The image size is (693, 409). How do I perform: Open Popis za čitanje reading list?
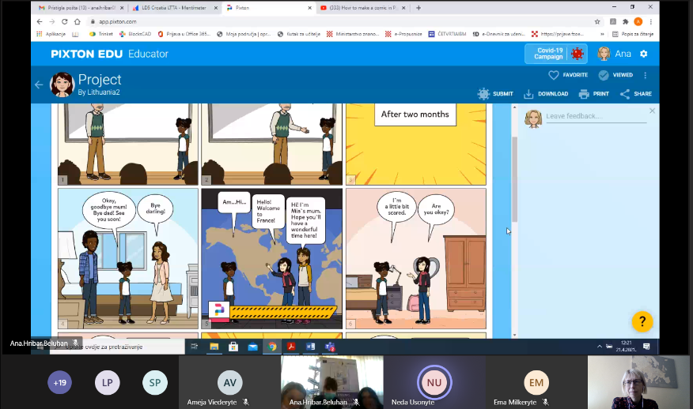(633, 34)
